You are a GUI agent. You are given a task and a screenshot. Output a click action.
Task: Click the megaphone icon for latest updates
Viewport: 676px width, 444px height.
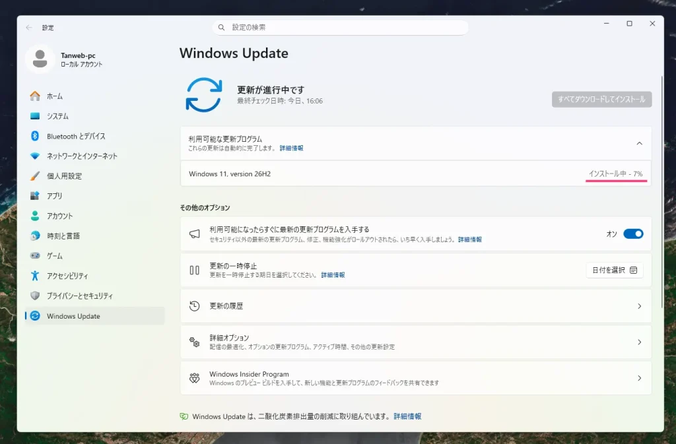pos(195,234)
